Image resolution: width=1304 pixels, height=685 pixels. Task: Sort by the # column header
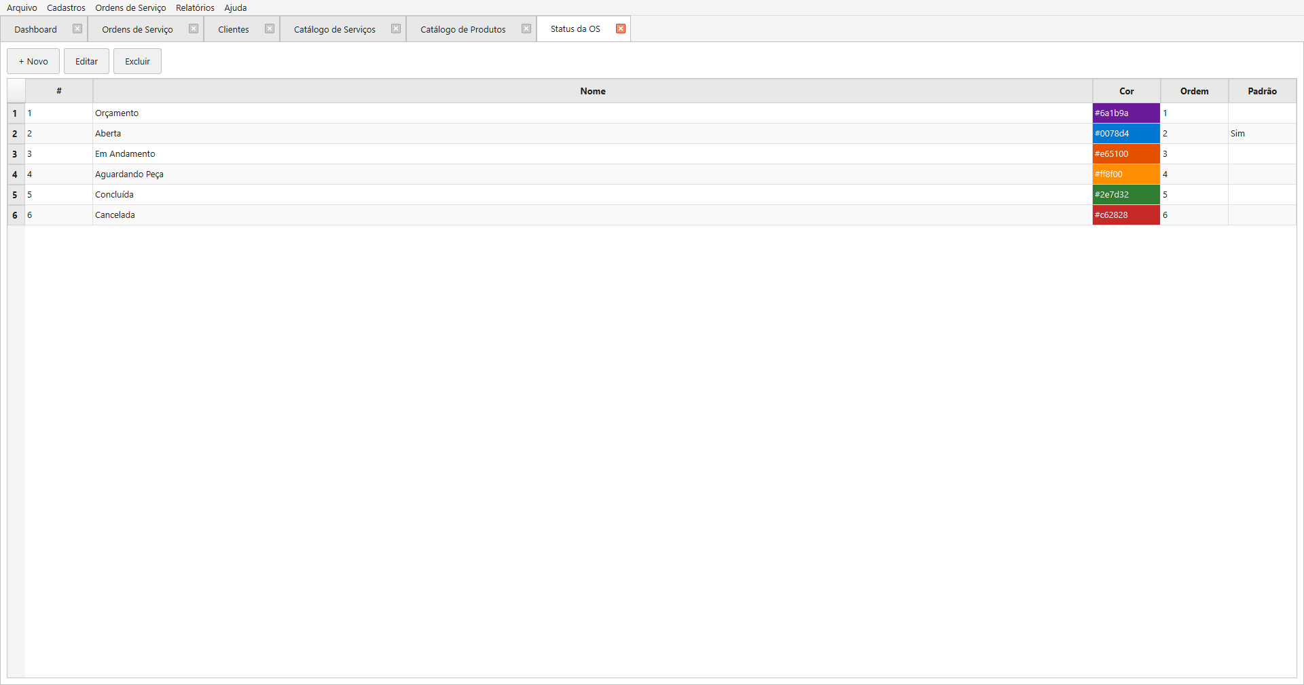(59, 91)
